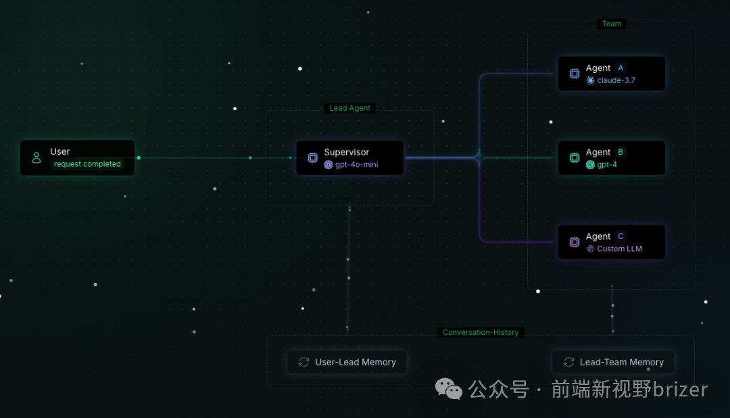The image size is (730, 418).
Task: Click the sync icon in User-Lead Memory
Action: (x=303, y=362)
